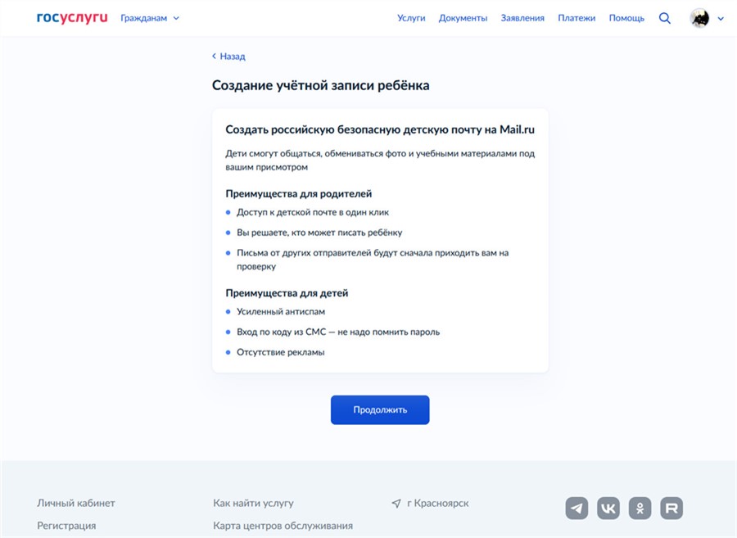The width and height of the screenshot is (737, 538).
Task: Open the Услуги menu item
Action: [x=411, y=18]
